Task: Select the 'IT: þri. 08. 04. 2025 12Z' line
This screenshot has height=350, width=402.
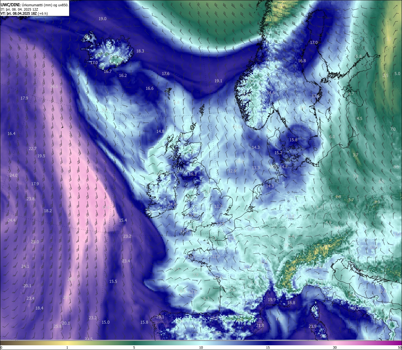Action: click(19, 9)
